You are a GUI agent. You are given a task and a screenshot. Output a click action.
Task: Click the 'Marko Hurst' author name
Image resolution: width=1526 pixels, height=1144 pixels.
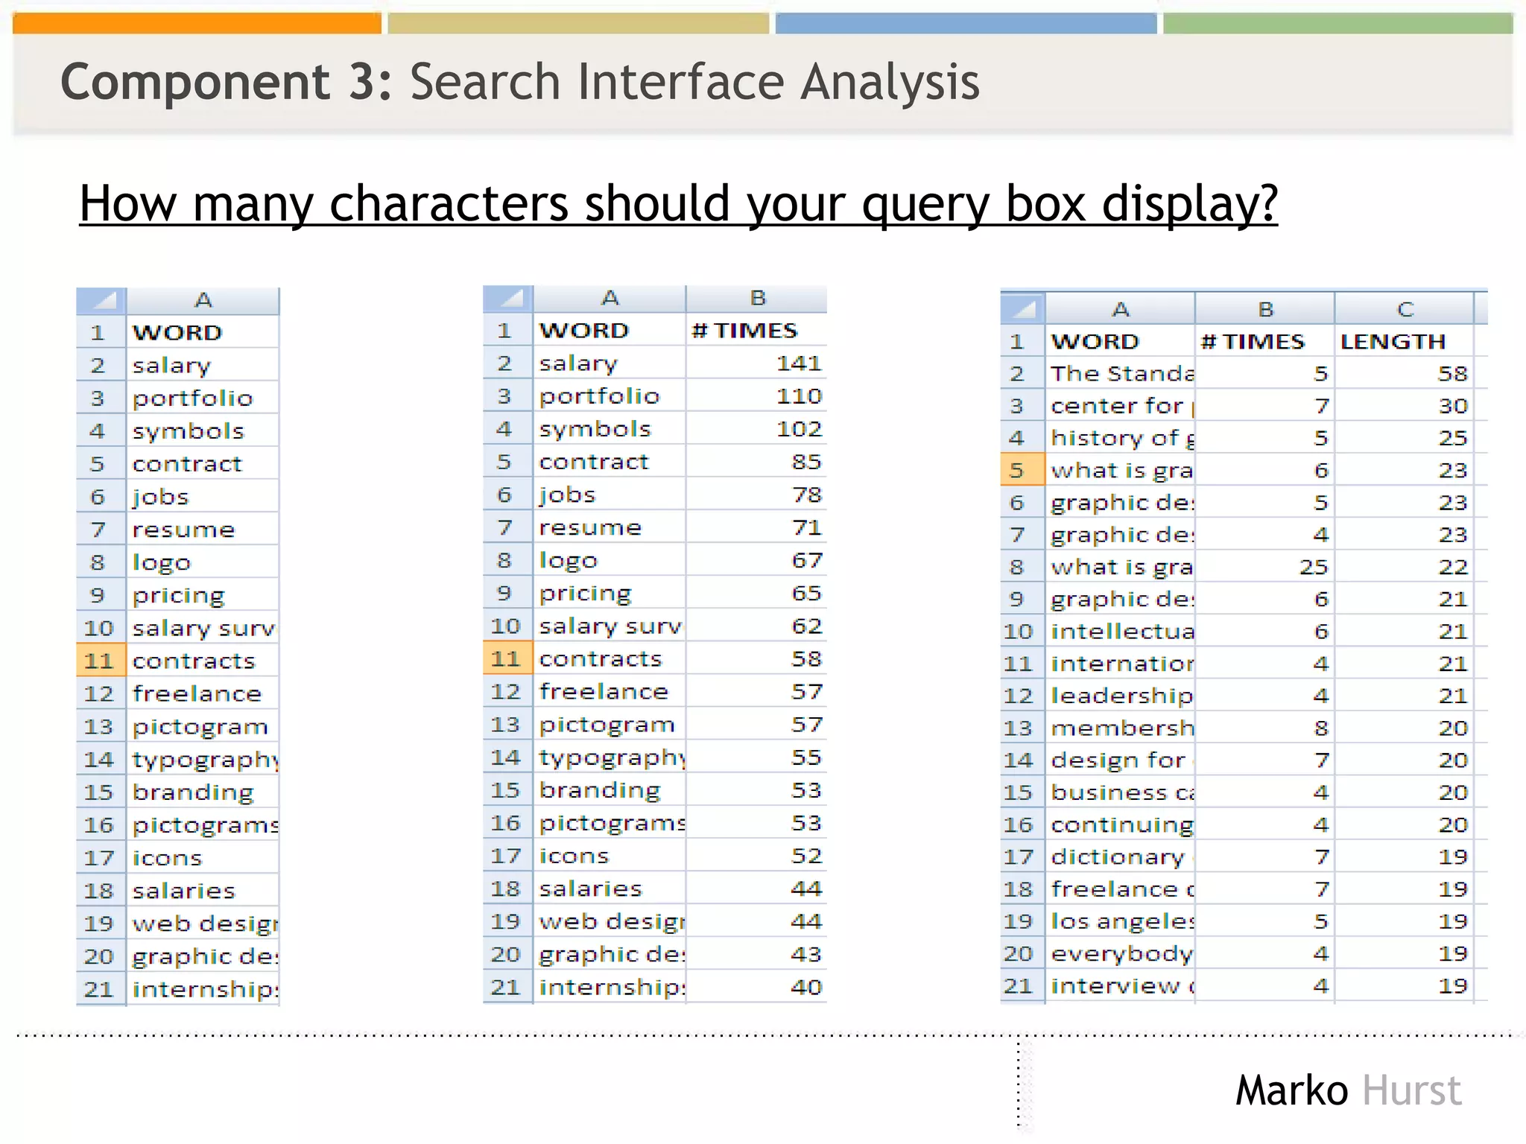pyautogui.click(x=1349, y=1090)
